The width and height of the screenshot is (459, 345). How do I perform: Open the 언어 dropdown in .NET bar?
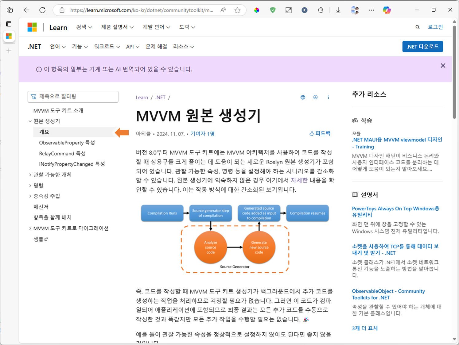(58, 47)
